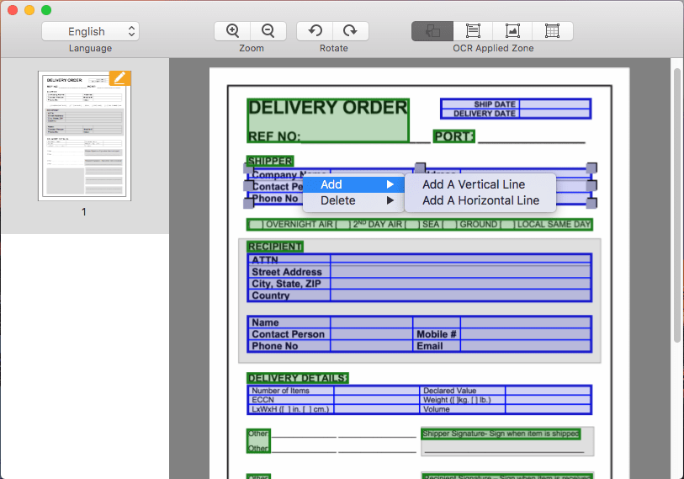Click the DELIVERY DATE table cell
This screenshot has height=479, width=684.
(x=480, y=114)
